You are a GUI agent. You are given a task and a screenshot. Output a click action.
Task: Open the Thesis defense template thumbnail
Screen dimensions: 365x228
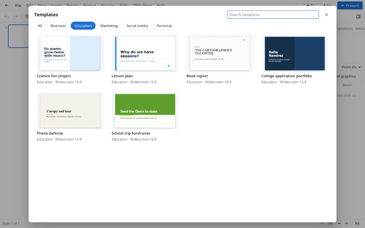70,111
